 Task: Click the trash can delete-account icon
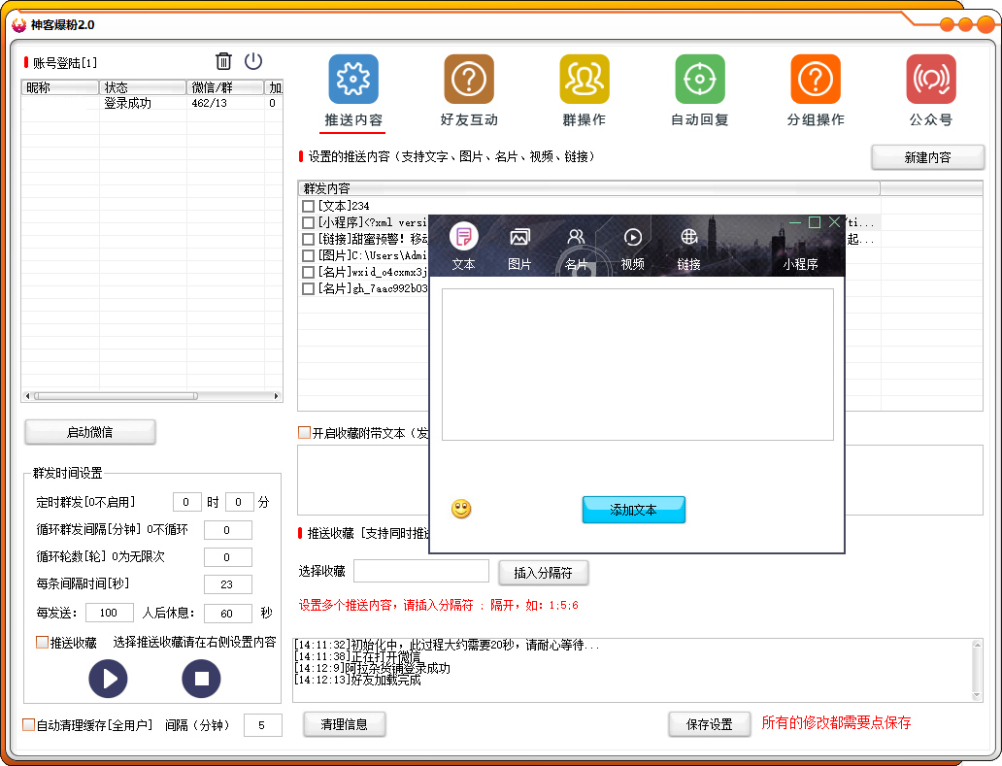(x=223, y=61)
